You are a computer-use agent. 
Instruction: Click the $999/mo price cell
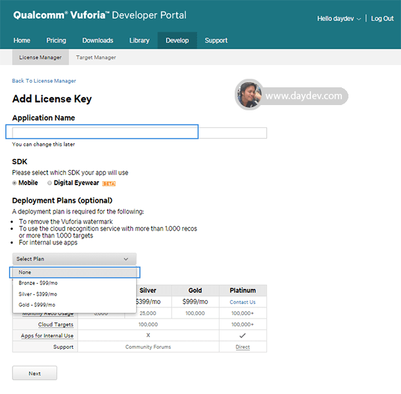click(x=195, y=302)
